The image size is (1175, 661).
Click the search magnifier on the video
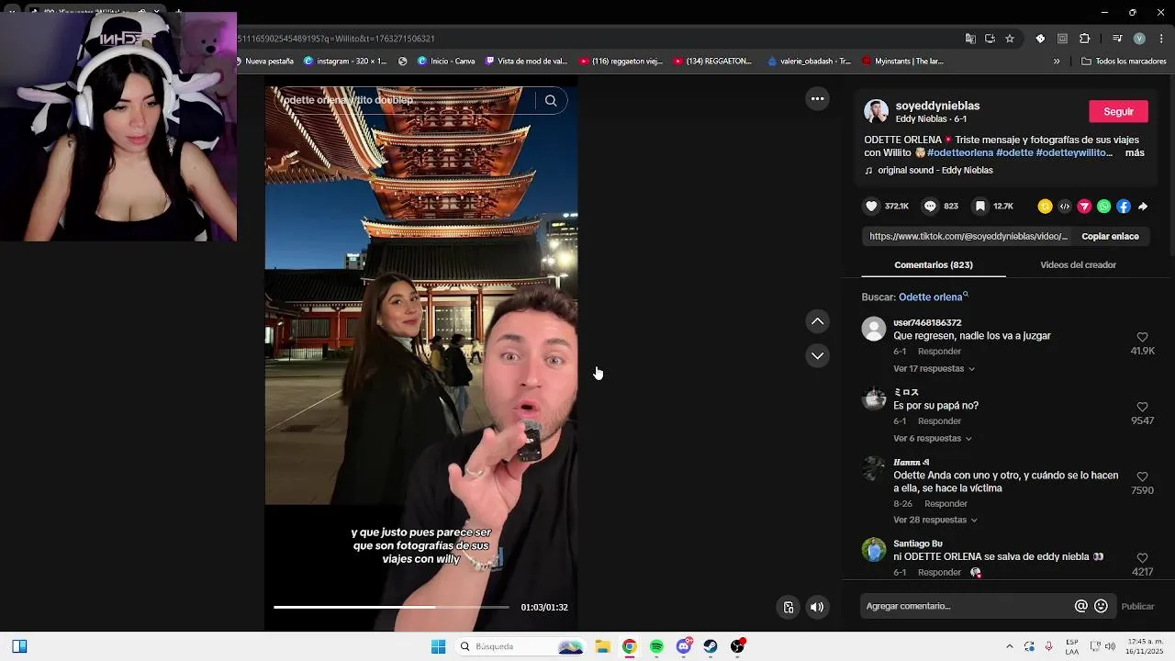[x=551, y=101]
